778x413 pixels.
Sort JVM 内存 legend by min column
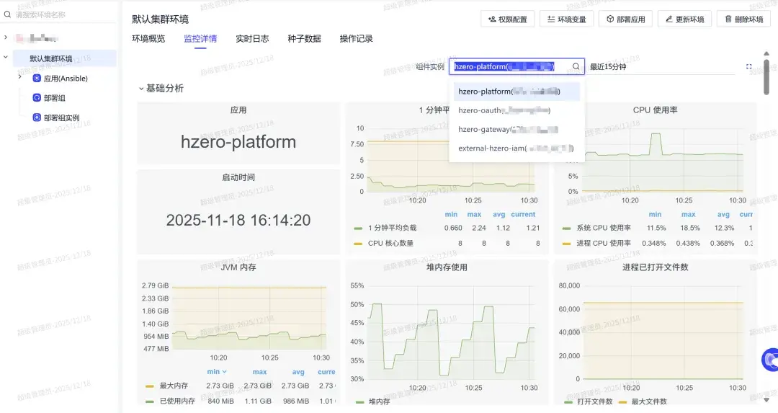[x=217, y=372]
